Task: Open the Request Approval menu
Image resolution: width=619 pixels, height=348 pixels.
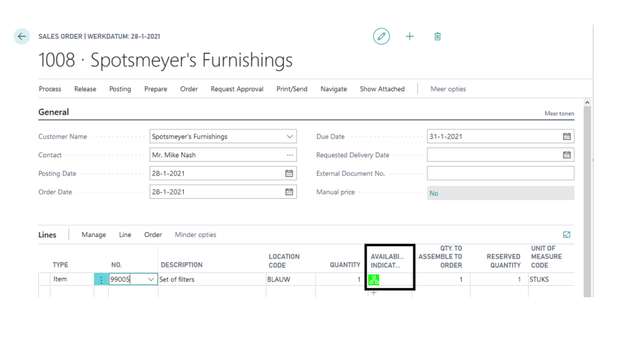Action: [x=236, y=89]
